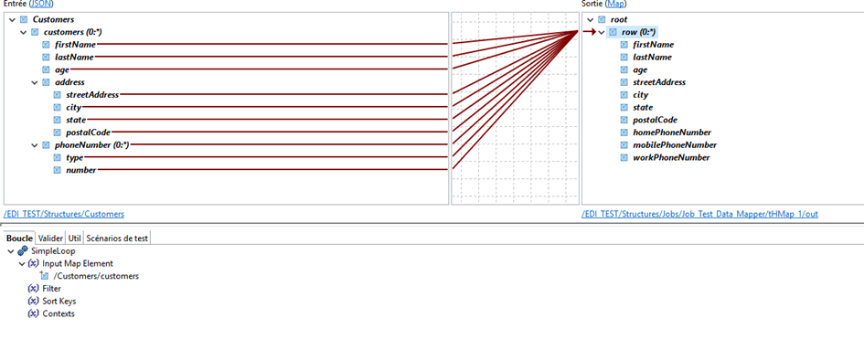Click the Contexts expression icon
The image size is (864, 350).
tap(33, 313)
